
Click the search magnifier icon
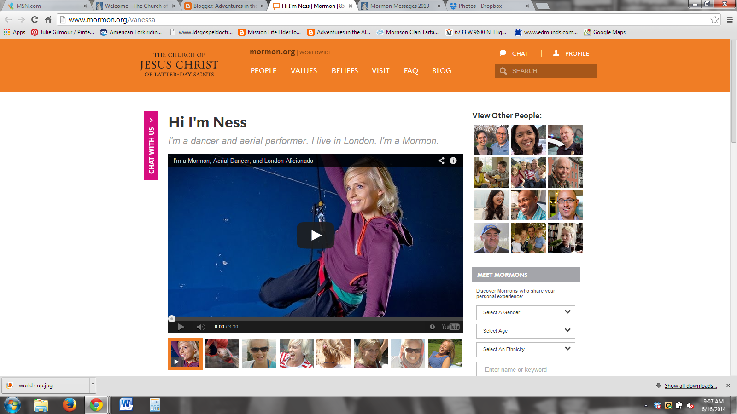point(503,71)
